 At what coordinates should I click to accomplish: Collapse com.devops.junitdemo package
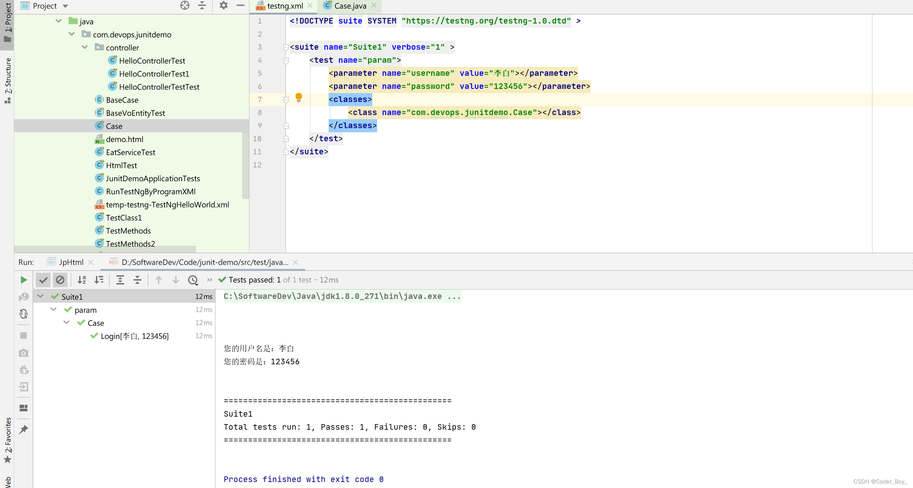point(72,34)
